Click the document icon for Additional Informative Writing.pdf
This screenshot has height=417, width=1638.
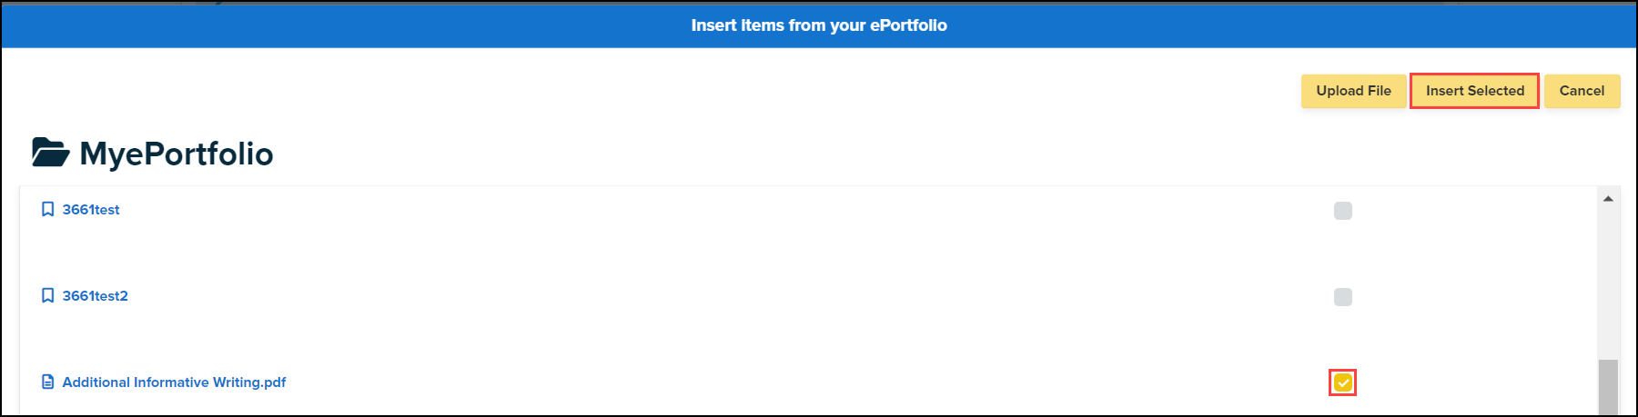(x=48, y=382)
